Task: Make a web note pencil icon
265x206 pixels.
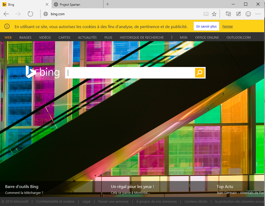Action: coord(238,14)
